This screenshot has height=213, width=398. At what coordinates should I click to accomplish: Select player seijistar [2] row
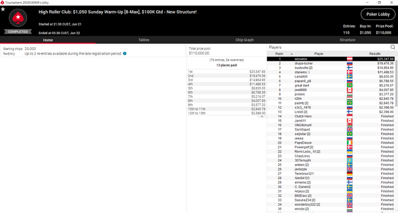tap(331, 134)
